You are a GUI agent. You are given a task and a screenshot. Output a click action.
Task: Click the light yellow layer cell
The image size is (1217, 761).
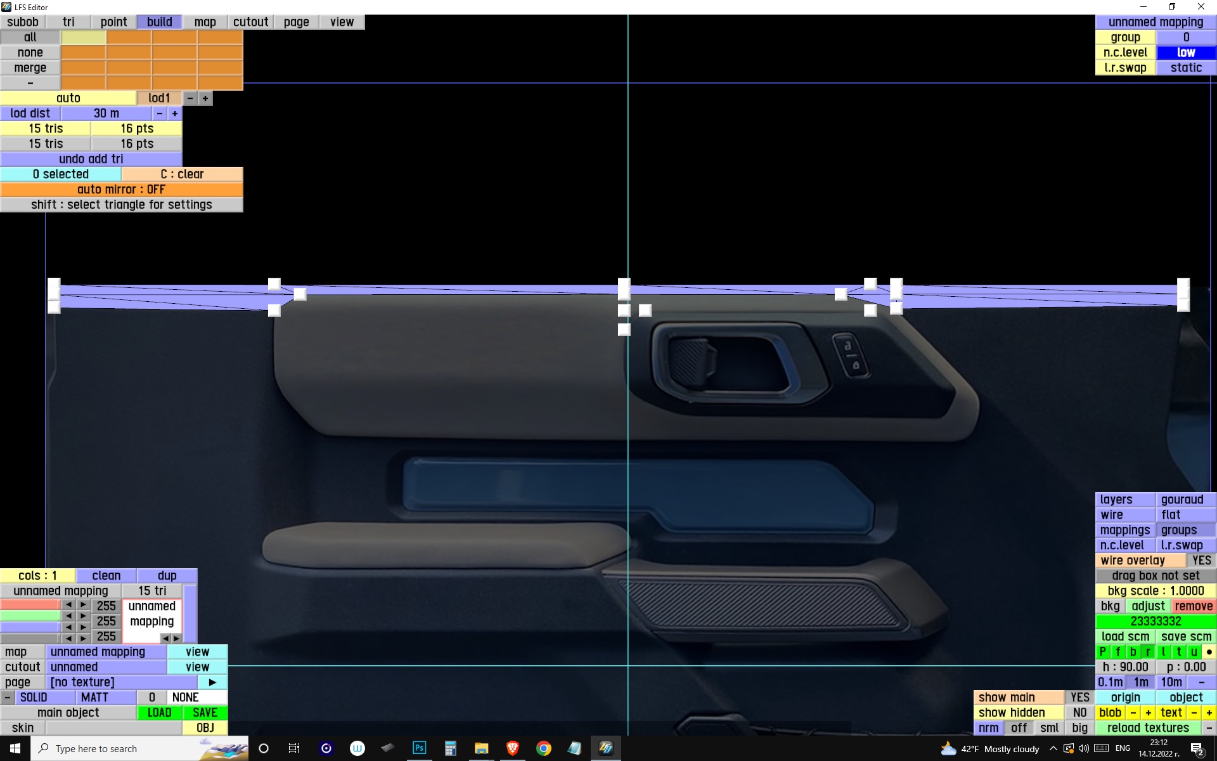point(83,37)
